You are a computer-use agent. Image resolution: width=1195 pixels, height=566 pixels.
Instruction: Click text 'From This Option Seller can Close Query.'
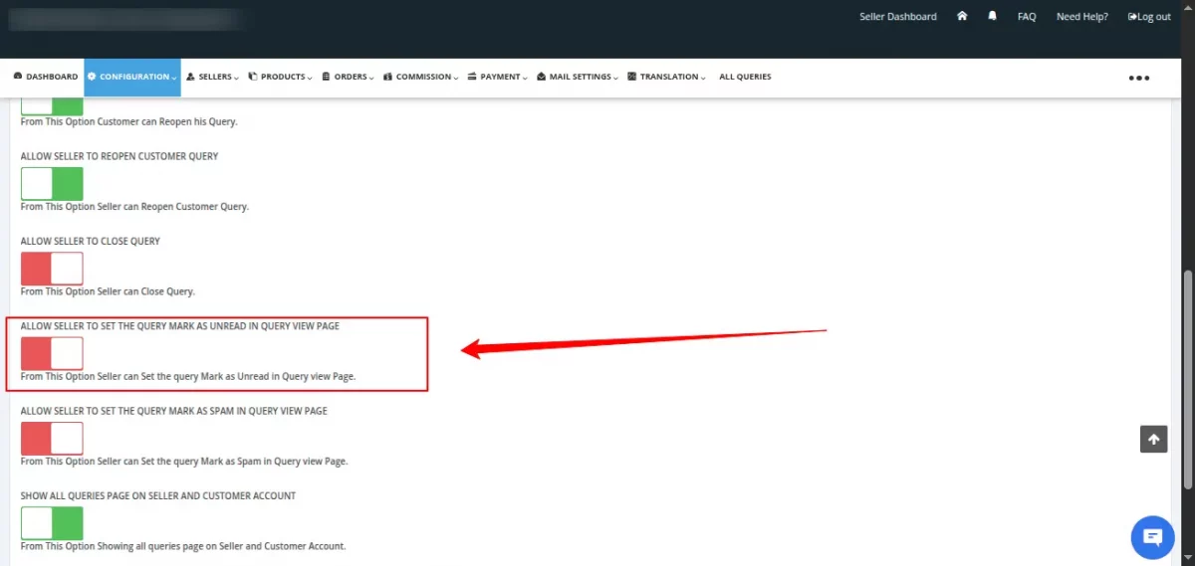108,291
